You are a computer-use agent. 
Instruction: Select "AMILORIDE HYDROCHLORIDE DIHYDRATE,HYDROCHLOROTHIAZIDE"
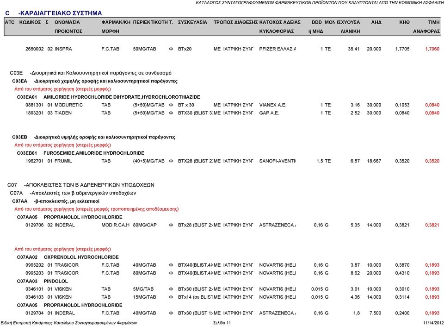click(122, 97)
